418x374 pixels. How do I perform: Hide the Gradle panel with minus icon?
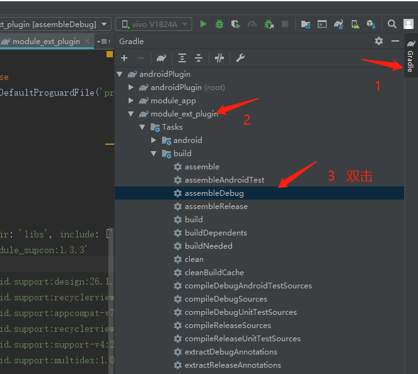click(x=395, y=41)
